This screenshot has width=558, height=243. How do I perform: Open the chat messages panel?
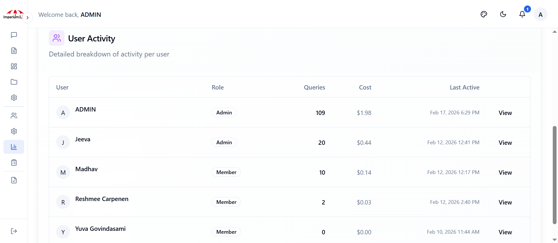coord(14,35)
